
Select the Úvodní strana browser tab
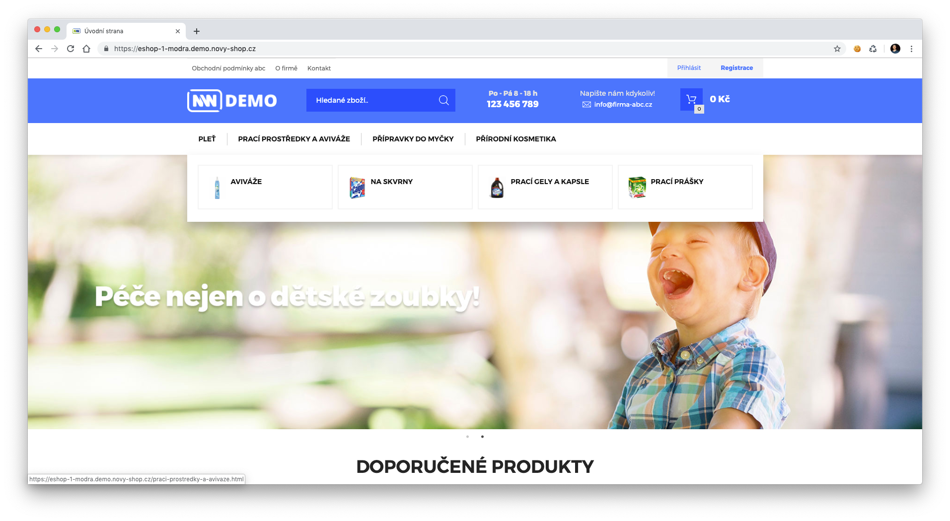tap(127, 31)
